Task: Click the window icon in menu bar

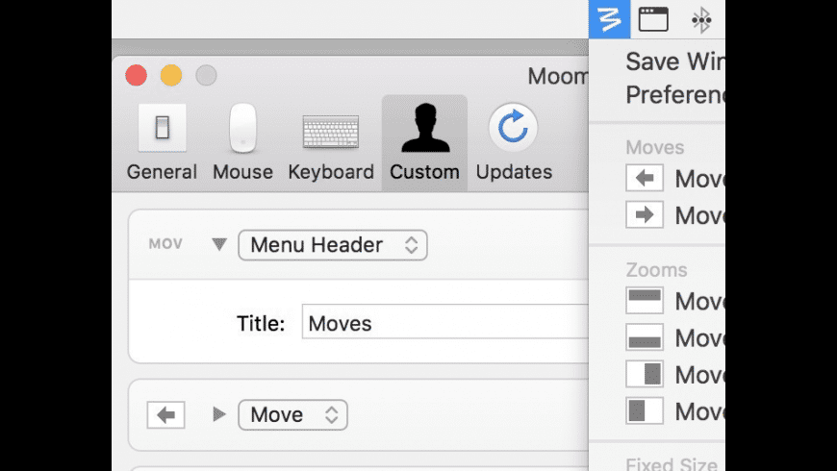Action: 653,19
